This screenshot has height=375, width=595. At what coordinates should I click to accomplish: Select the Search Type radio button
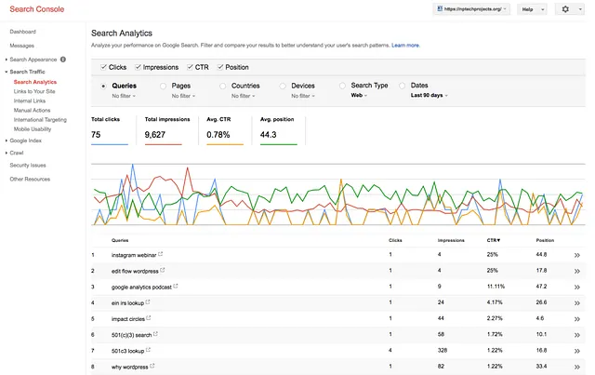(342, 86)
